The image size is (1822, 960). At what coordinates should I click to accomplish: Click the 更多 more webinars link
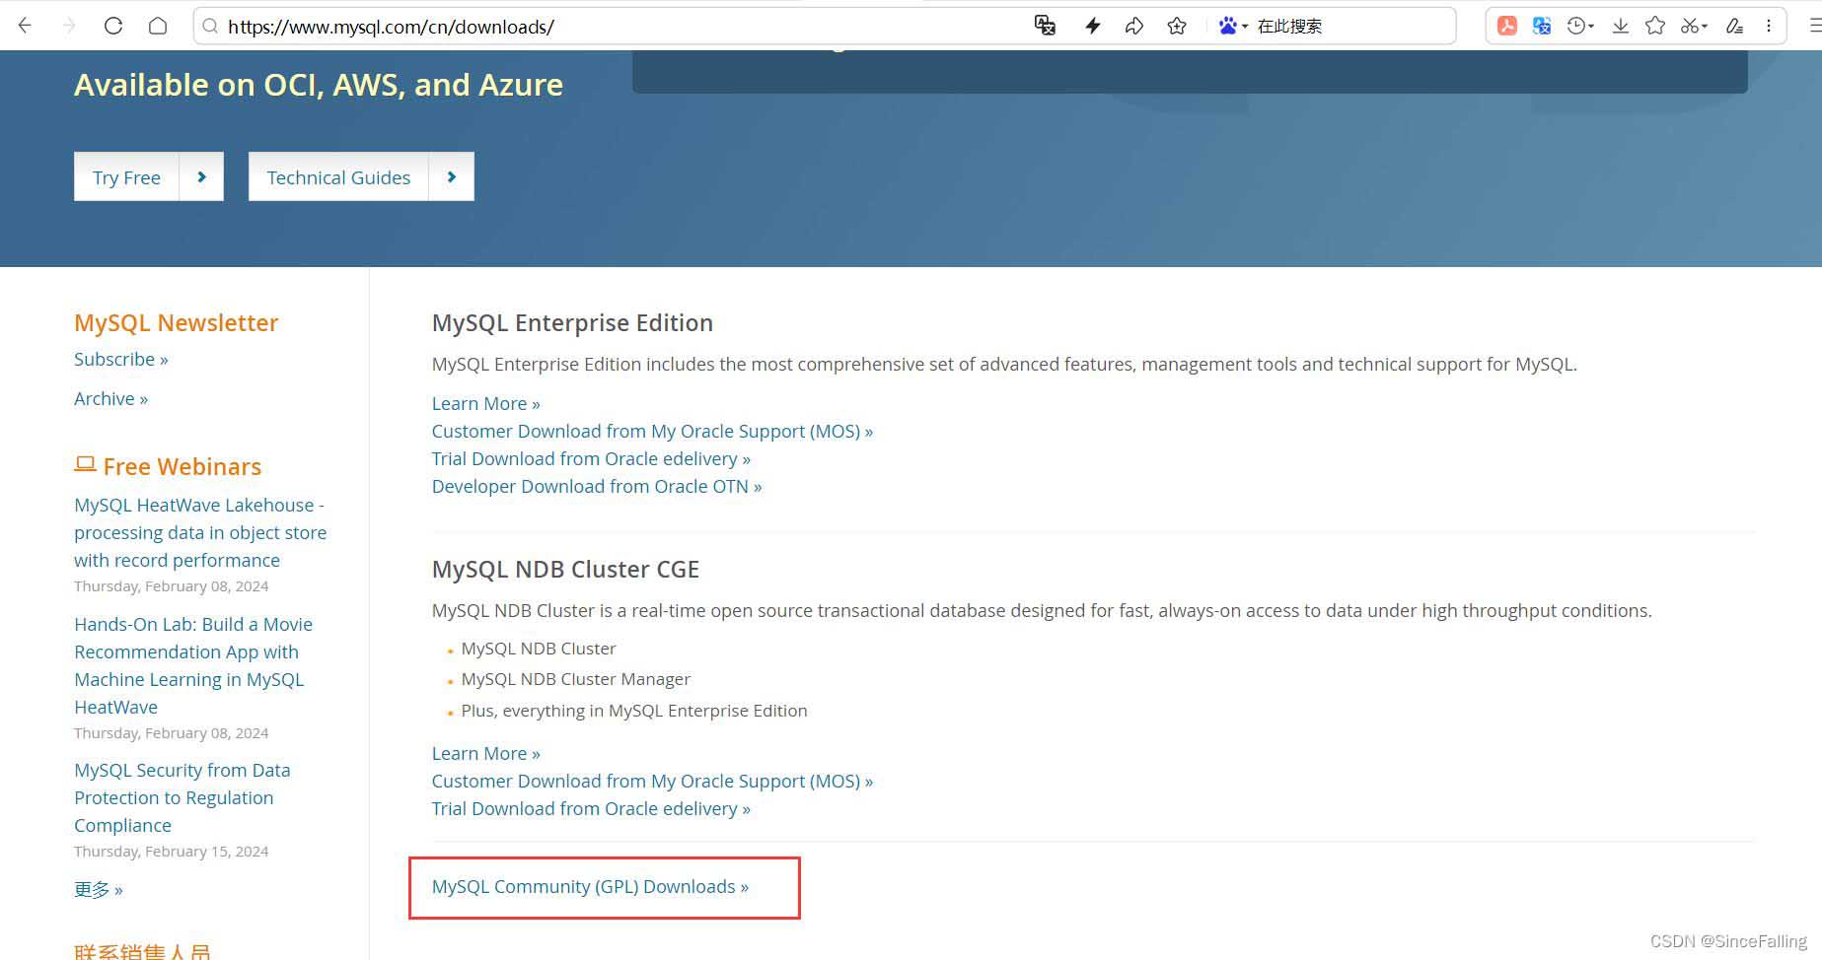[x=99, y=889]
